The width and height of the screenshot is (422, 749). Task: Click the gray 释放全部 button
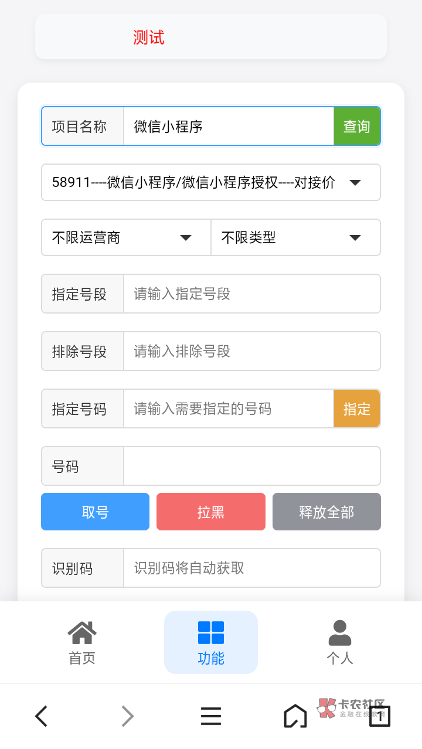[326, 512]
